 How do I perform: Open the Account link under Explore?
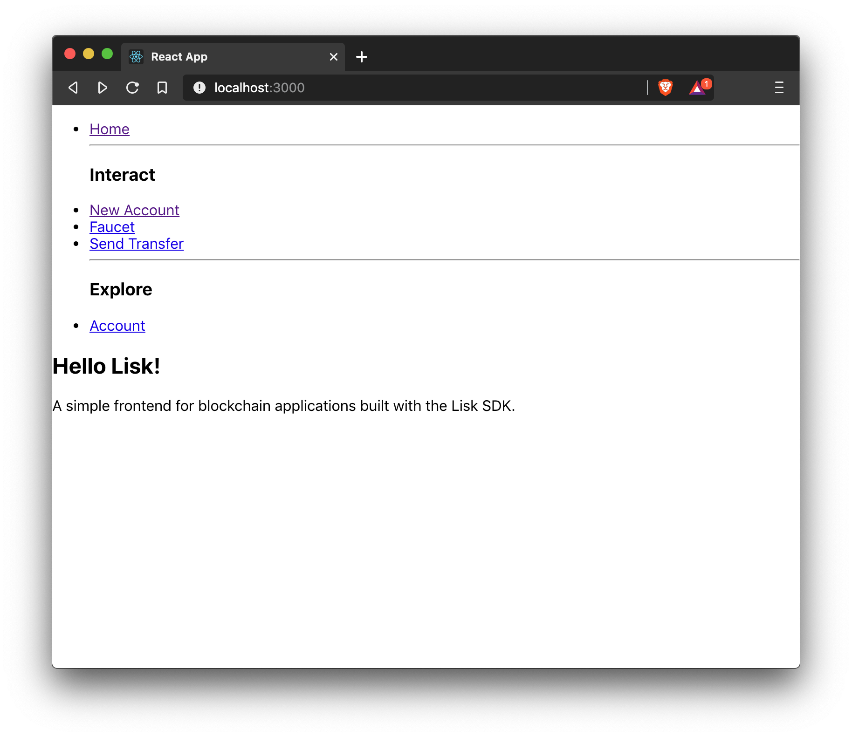click(x=117, y=326)
